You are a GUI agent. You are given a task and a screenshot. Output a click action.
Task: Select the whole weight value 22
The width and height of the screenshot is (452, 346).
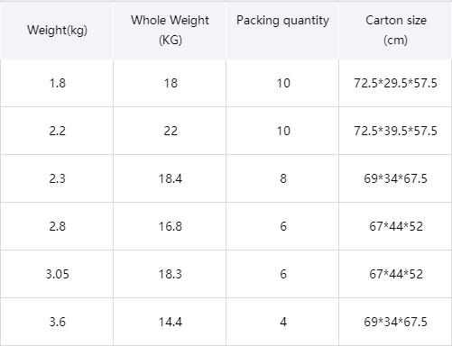point(170,131)
